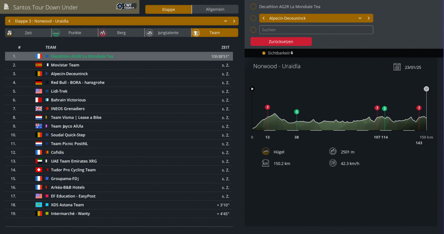Click the green sprint marker at km 38
Image resolution: width=444 pixels, height=234 pixels.
pyautogui.click(x=297, y=112)
